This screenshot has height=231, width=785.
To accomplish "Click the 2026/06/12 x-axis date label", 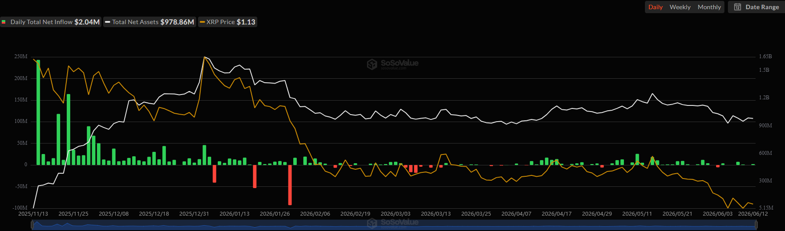I will pyautogui.click(x=753, y=214).
